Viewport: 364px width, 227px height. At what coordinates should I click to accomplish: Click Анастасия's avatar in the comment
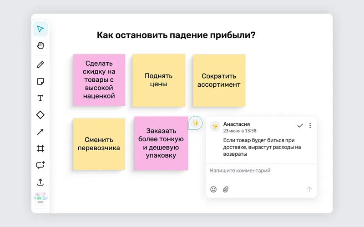[x=215, y=126]
